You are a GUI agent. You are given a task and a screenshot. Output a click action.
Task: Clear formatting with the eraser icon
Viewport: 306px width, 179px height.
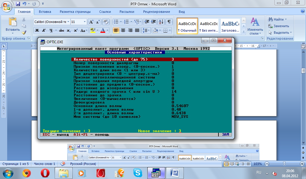click(105, 22)
